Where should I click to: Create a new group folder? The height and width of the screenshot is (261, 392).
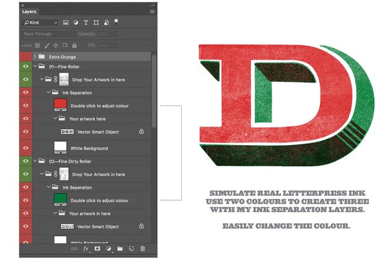(120, 249)
